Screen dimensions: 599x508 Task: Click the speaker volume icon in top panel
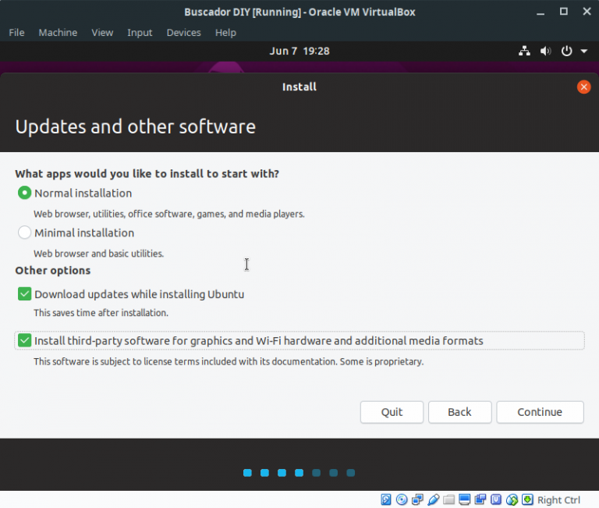545,51
